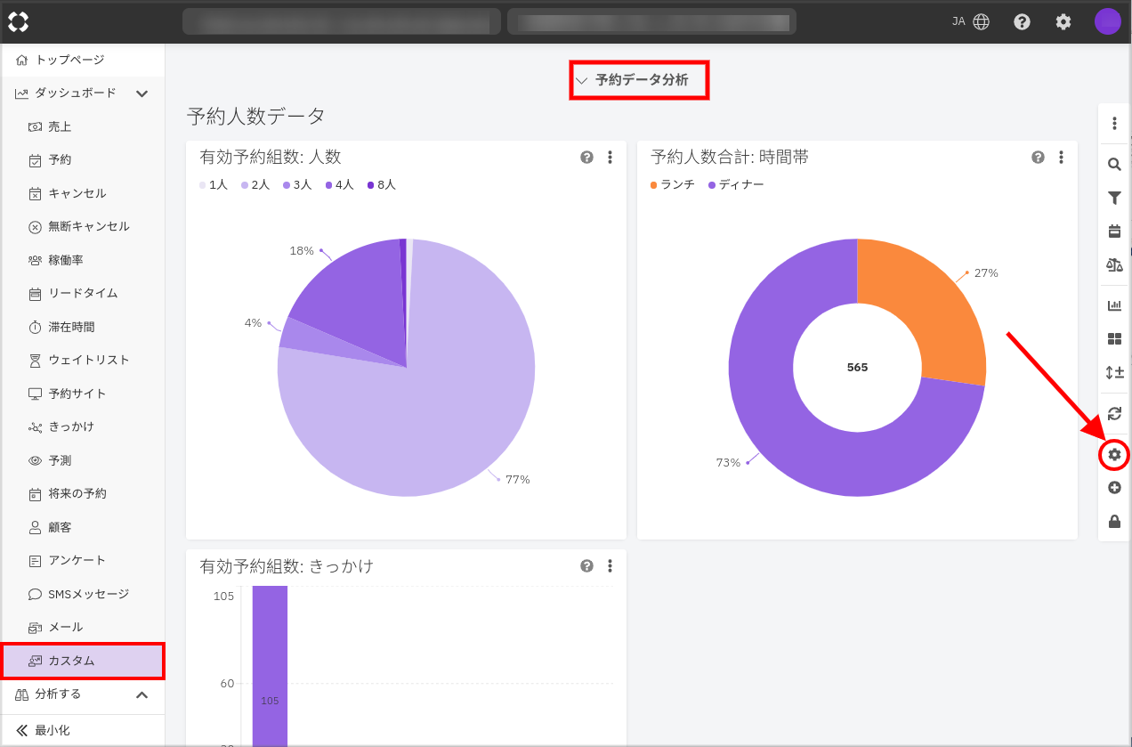Viewport: 1132px width, 747px height.
Task: Toggle the ディナー legend series
Action: 735,184
